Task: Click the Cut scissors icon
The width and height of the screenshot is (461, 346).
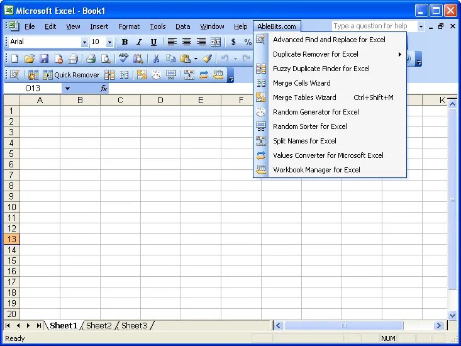Action: (156, 59)
